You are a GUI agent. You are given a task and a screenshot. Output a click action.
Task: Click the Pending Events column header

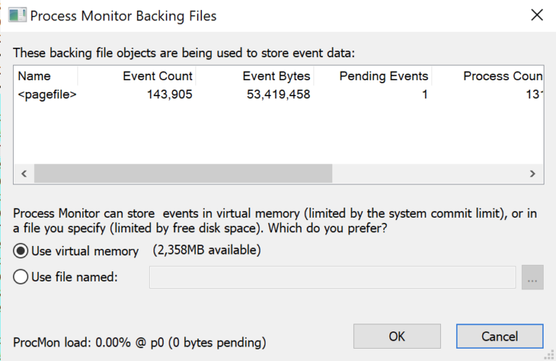point(374,76)
